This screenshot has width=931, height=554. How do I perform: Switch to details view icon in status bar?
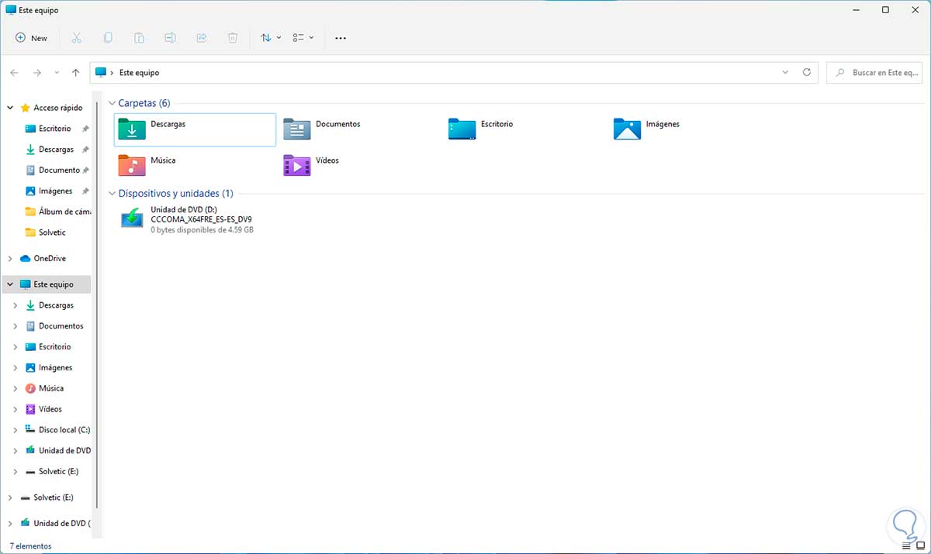(905, 546)
